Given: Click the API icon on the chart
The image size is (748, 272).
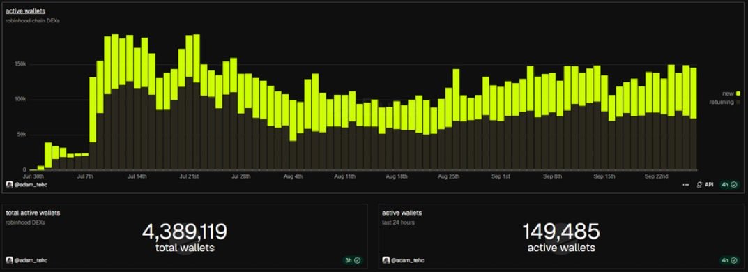Looking at the screenshot, I should (x=699, y=185).
